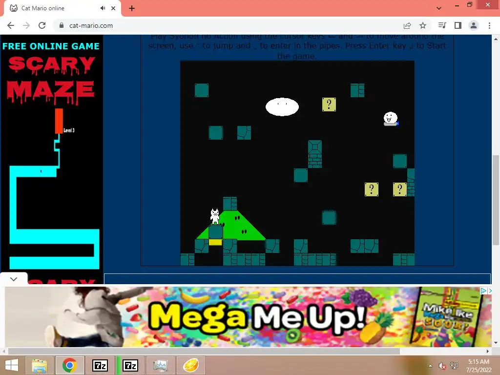500x375 pixels.
Task: Click the top question mark block
Action: pos(329,104)
